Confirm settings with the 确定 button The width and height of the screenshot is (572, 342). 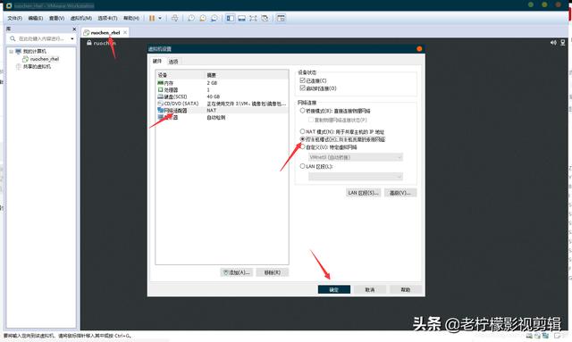tap(334, 289)
